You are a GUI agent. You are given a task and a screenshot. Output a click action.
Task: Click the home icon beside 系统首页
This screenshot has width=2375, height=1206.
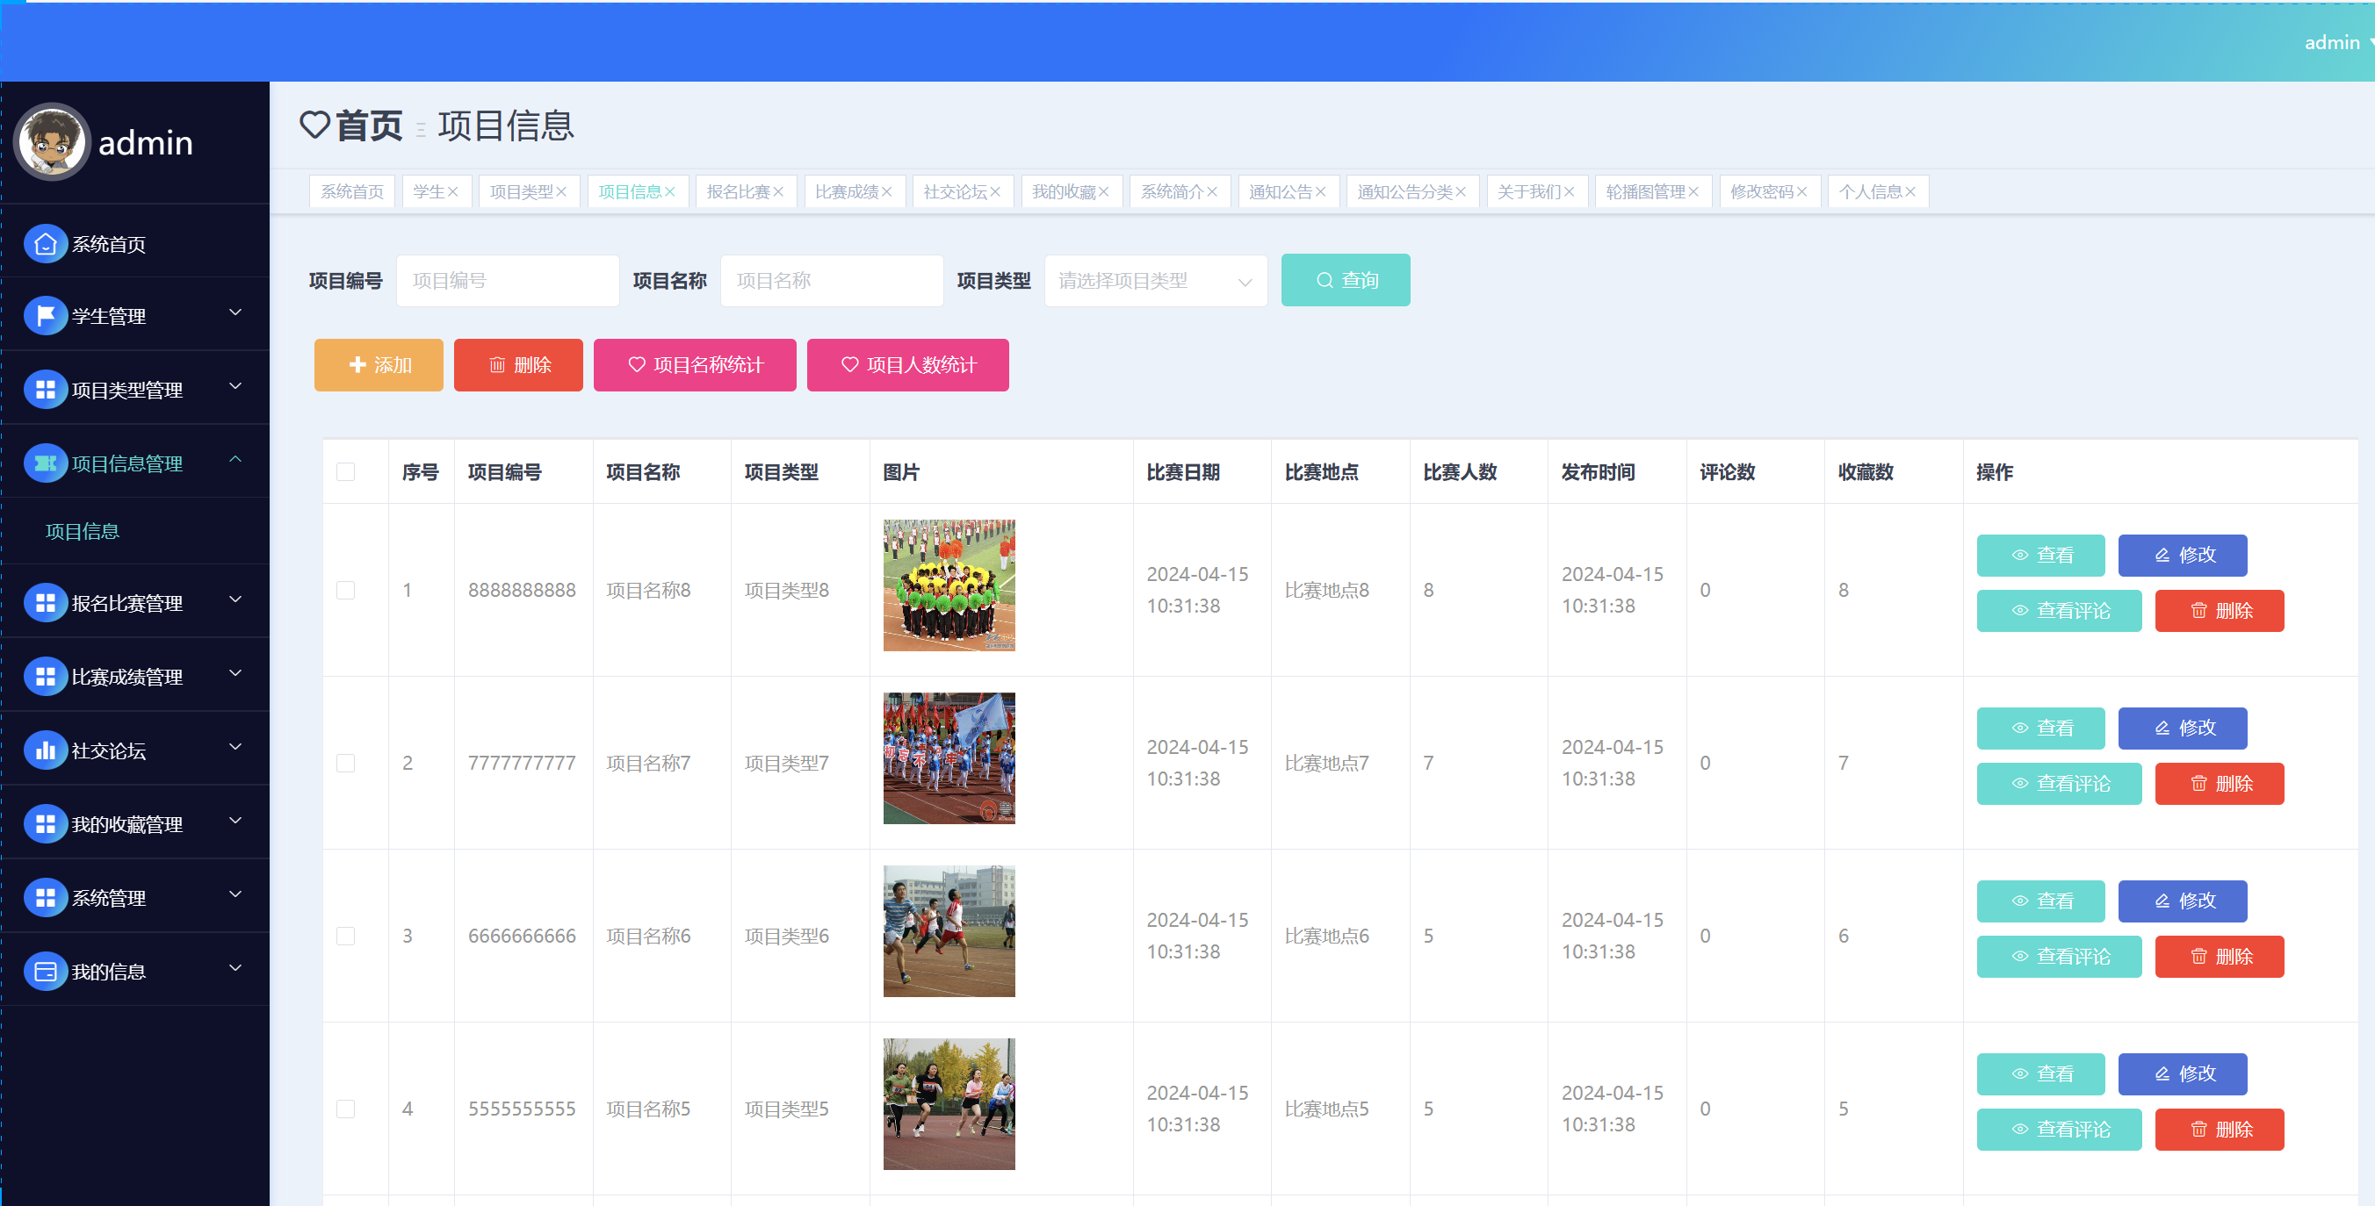tap(45, 244)
